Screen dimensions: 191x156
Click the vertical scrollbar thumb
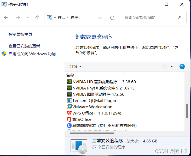point(187,111)
